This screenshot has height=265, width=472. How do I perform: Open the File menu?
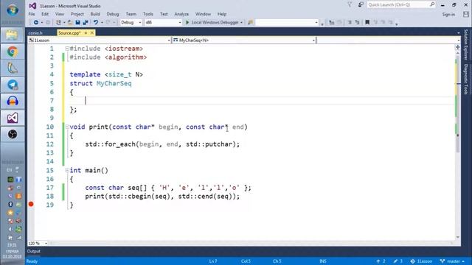32,14
